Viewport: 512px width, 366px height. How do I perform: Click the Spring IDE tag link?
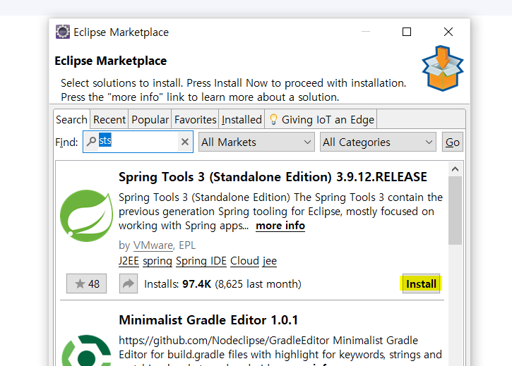[201, 261]
